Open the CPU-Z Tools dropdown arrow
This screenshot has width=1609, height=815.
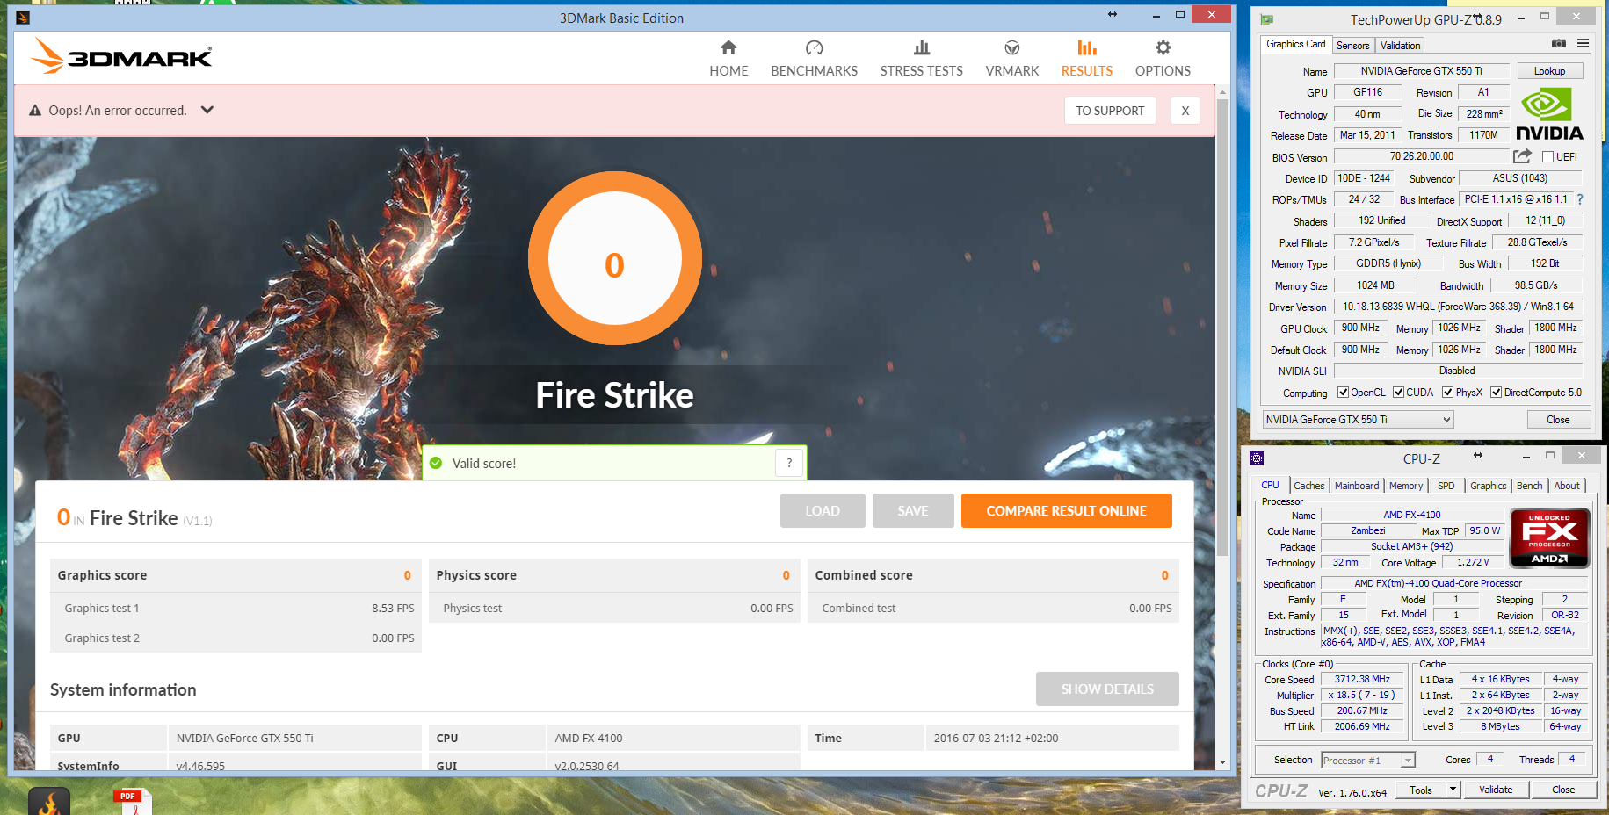[x=1453, y=790]
